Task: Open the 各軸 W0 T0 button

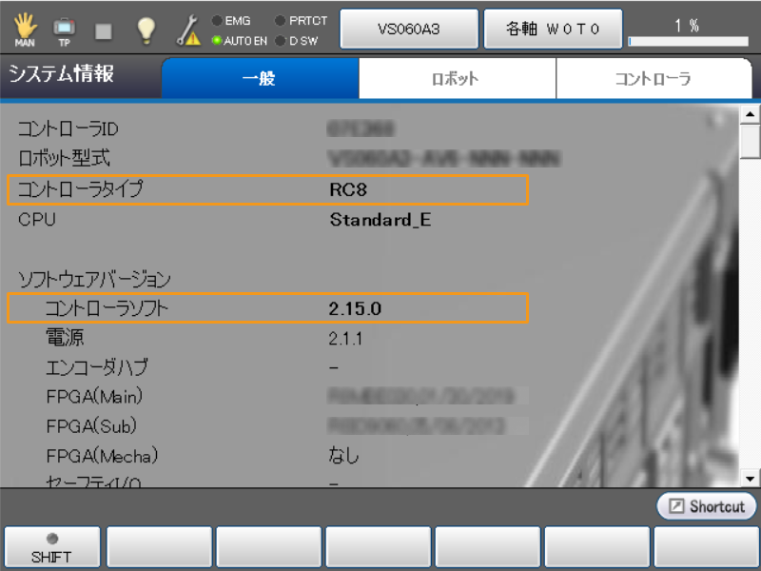Action: pos(553,30)
